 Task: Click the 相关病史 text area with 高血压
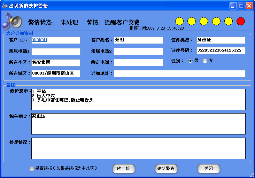point(138,124)
